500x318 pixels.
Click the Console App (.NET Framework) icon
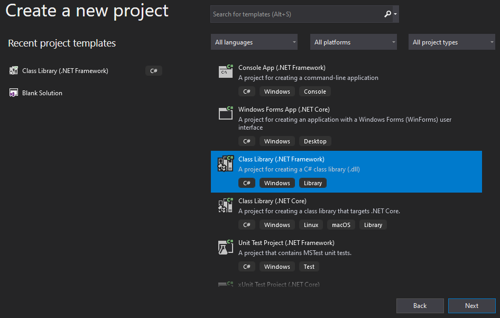[x=226, y=71]
